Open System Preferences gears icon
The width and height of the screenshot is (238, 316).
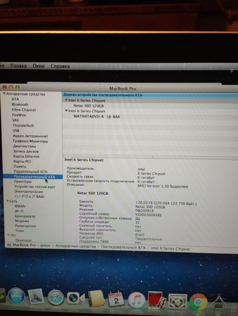point(177,302)
